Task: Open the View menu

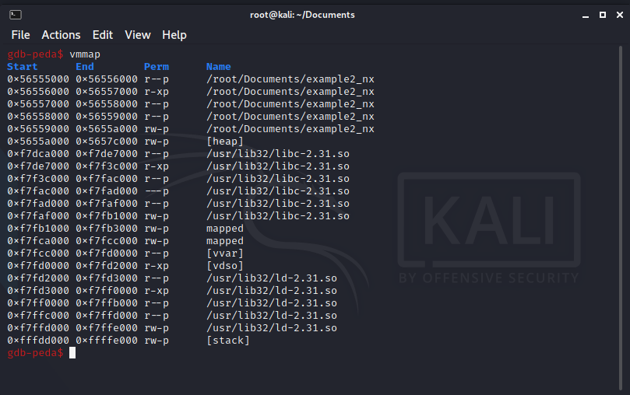Action: click(137, 35)
